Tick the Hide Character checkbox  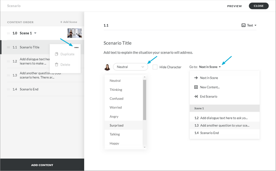pos(155,67)
